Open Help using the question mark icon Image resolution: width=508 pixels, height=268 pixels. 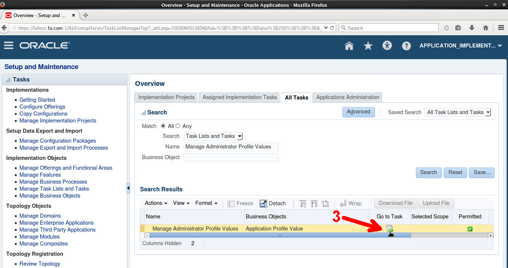click(406, 46)
